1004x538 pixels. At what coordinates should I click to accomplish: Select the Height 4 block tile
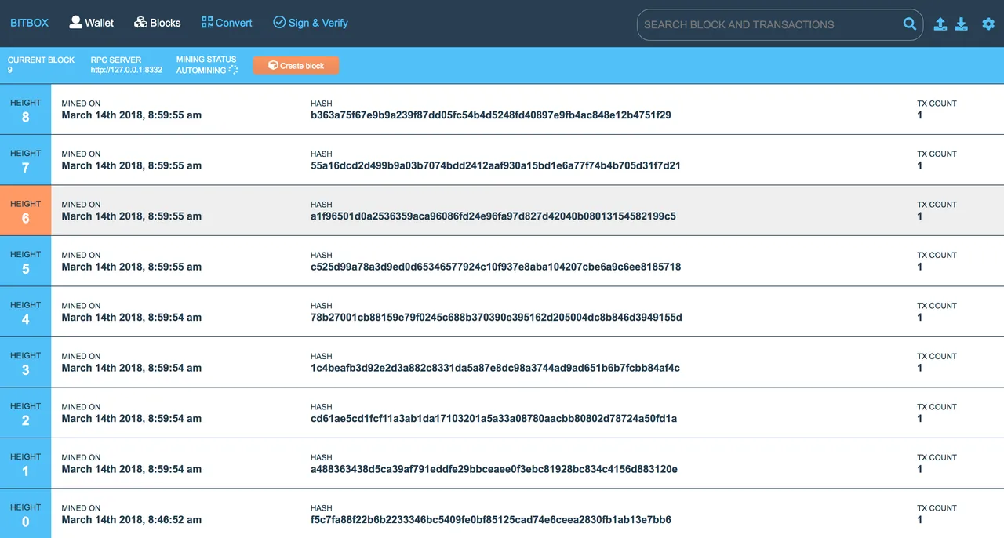(x=25, y=312)
